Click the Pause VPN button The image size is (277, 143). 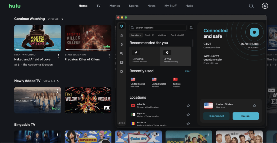[246, 116]
